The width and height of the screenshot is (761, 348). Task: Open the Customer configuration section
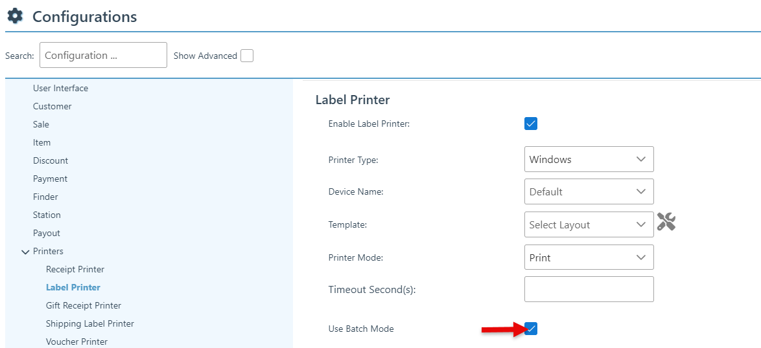[53, 106]
